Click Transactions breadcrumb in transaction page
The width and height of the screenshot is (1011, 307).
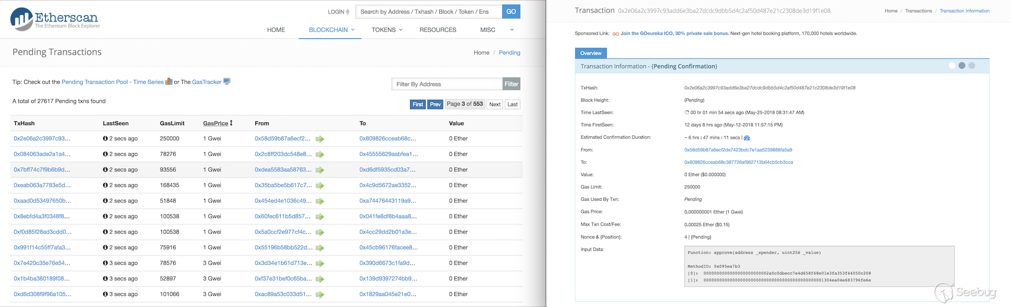pyautogui.click(x=918, y=11)
